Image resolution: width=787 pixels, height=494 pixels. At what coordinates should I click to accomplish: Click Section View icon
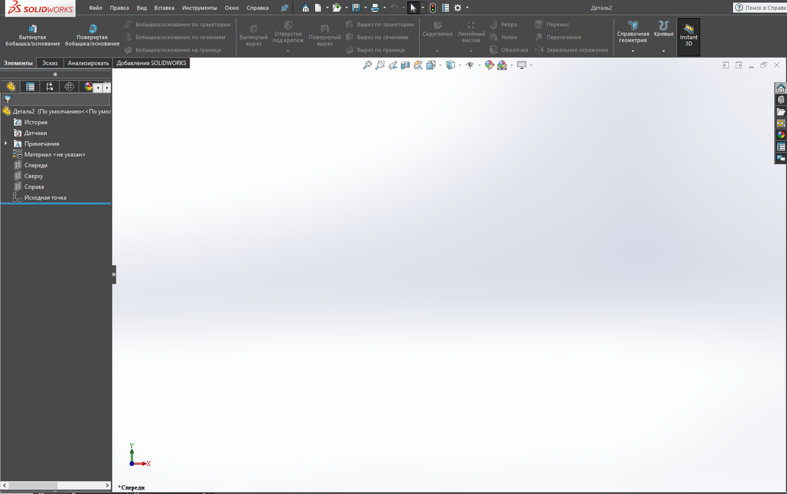click(x=405, y=65)
